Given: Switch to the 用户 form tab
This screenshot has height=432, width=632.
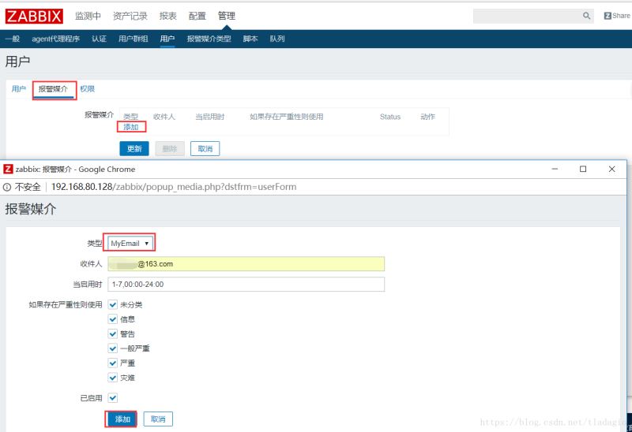Looking at the screenshot, I should pos(18,89).
